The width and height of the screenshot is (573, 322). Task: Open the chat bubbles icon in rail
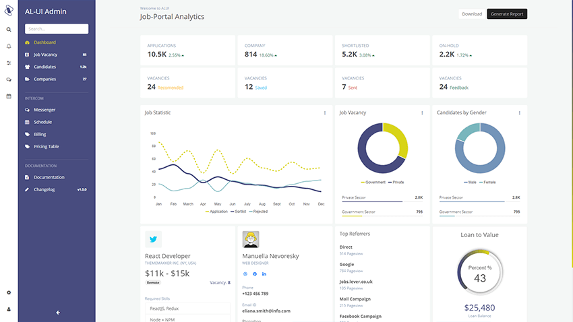tap(9, 79)
